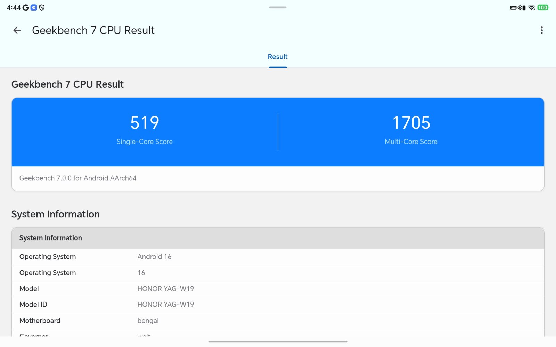Select the app bar title Geekbench 7 CPU Result
Viewport: 556px width, 347px height.
click(93, 30)
